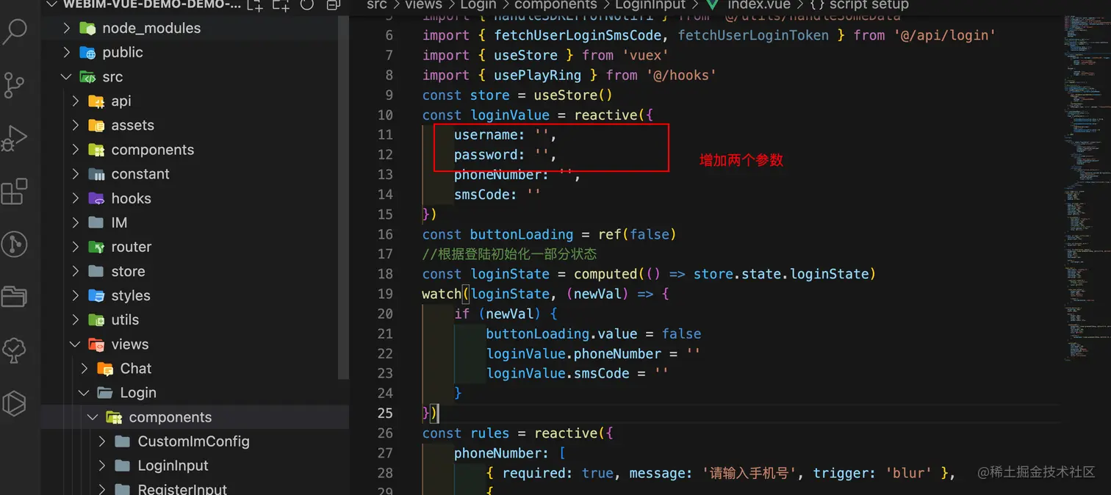The image size is (1111, 495).
Task: Open the Search view in activity bar
Action: (15, 32)
